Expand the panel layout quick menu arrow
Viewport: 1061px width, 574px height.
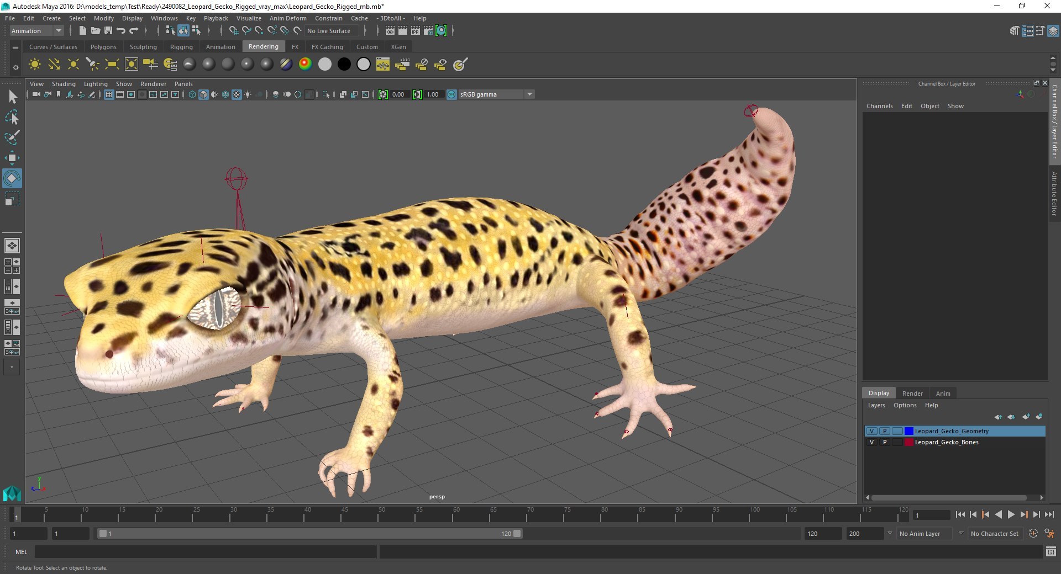[x=12, y=367]
